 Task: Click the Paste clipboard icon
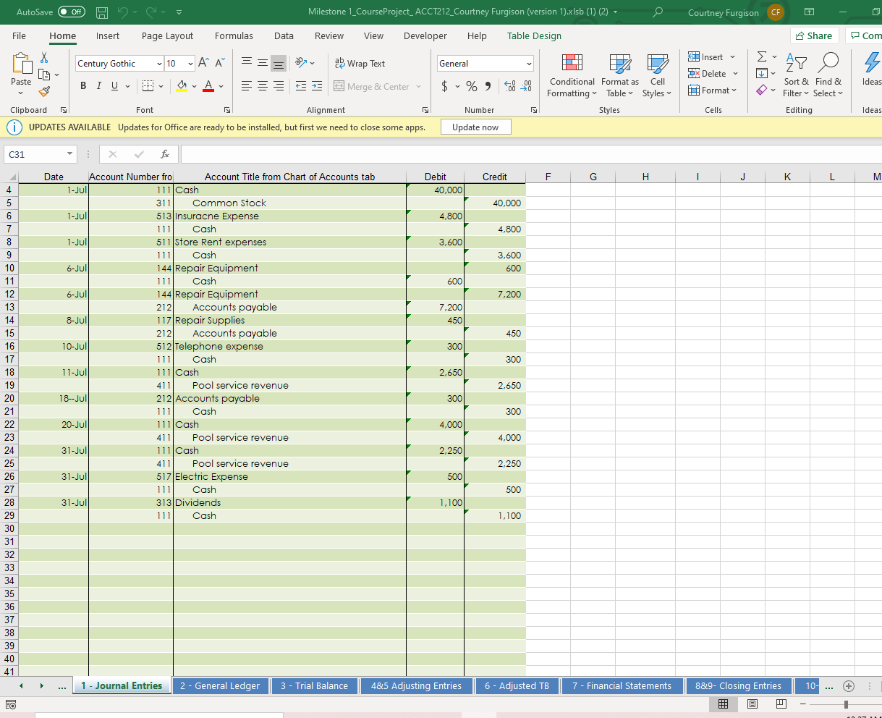click(22, 63)
